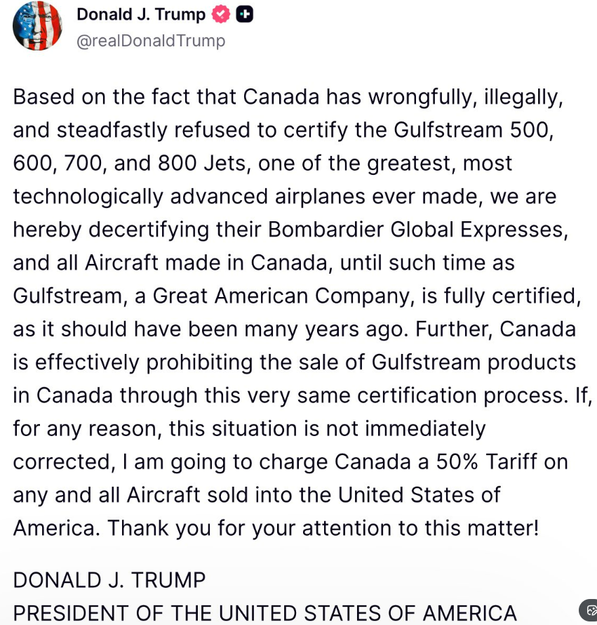Click the flag-painted profile avatar
The image size is (597, 625).
[37, 26]
